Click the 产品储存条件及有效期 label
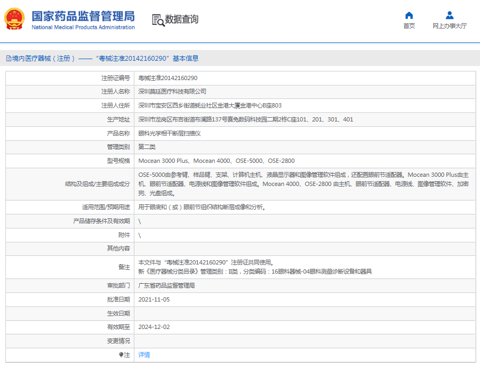480x365 pixels. point(102,221)
